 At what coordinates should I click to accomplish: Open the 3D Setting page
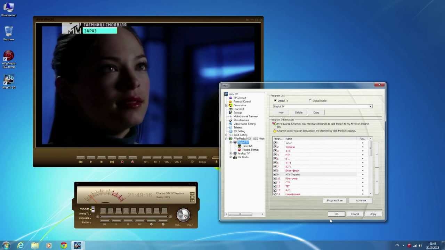coord(239,131)
